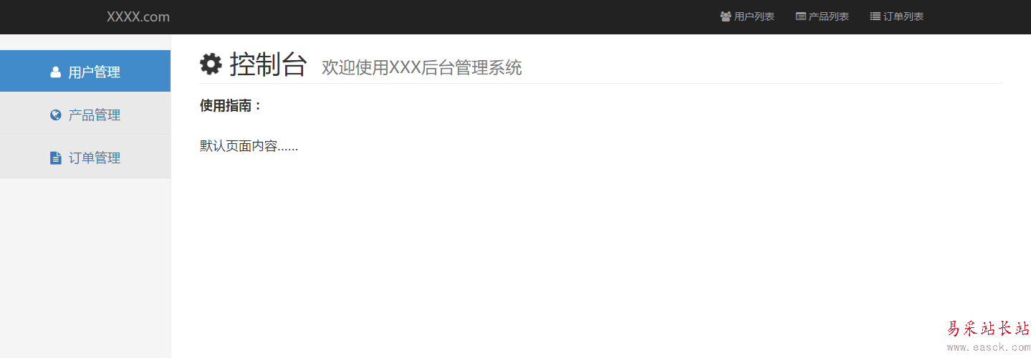
Task: Click the 控制台 page heading
Action: click(268, 64)
